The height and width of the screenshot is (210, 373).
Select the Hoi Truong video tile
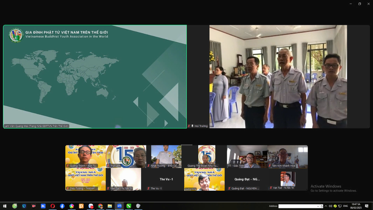(278, 77)
